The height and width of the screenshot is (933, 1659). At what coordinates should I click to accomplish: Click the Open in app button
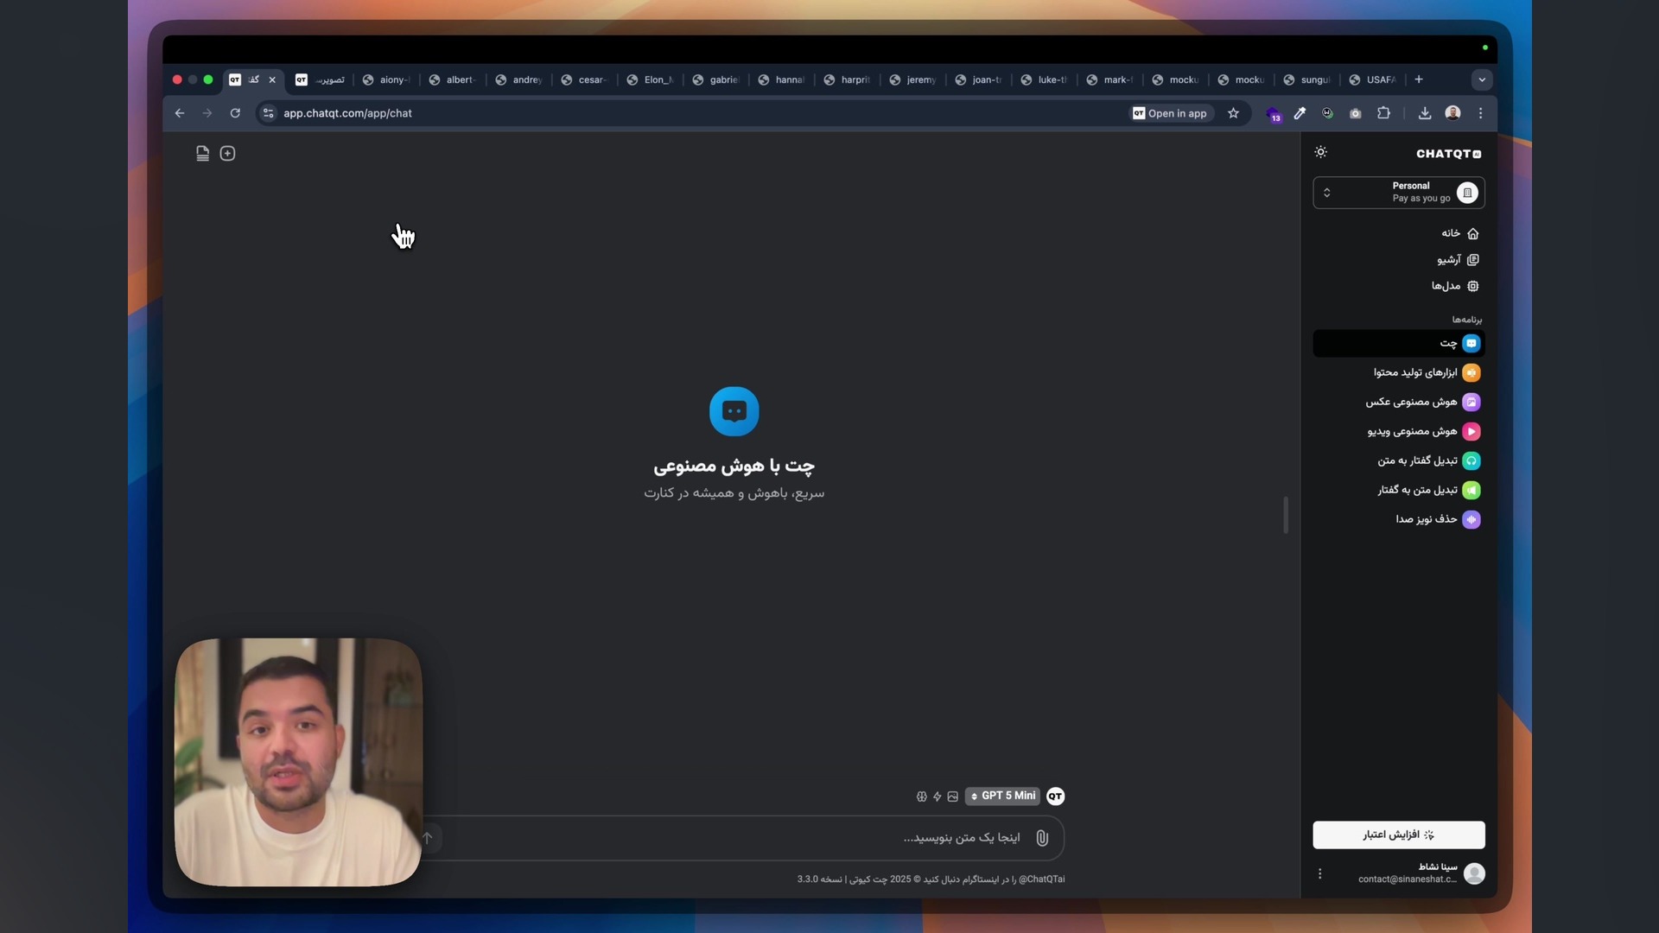point(1169,113)
